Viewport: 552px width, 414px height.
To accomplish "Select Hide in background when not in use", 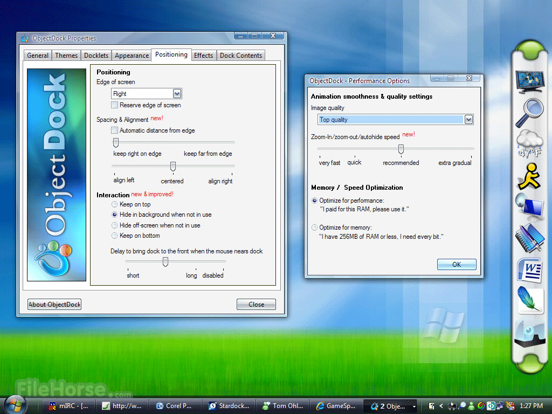I will click(114, 215).
